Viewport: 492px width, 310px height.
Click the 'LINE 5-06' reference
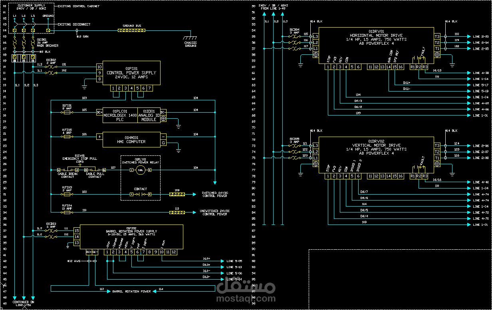coord(234,273)
